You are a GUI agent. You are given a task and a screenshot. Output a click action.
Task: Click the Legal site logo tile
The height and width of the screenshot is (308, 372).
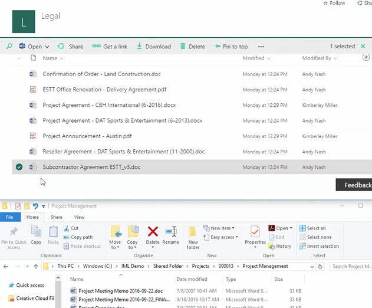24,22
